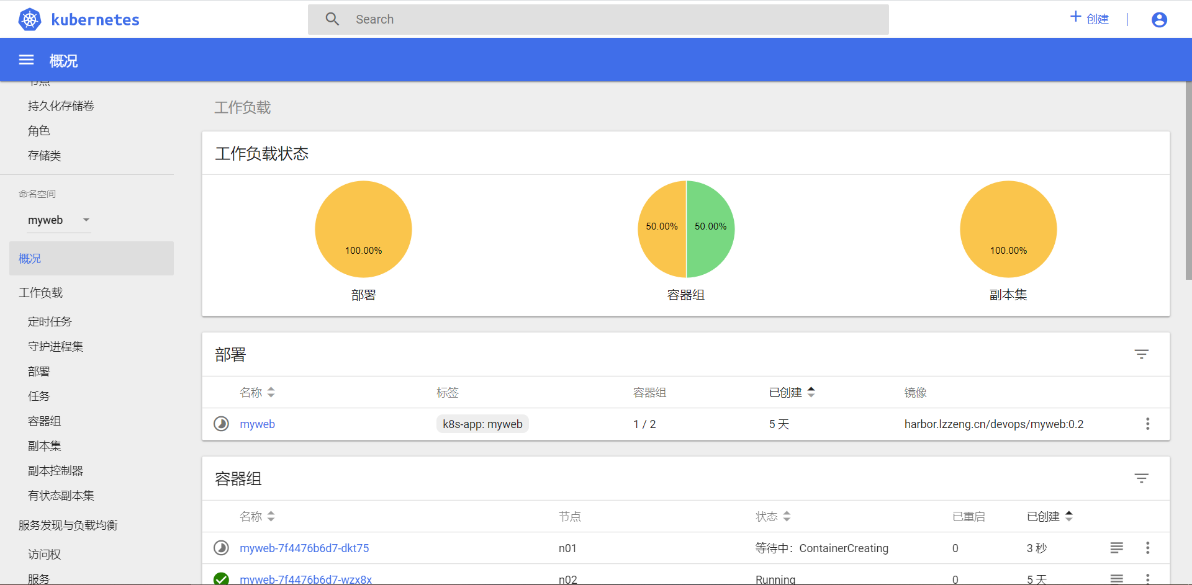Select 概况 in sidebar

[x=91, y=258]
